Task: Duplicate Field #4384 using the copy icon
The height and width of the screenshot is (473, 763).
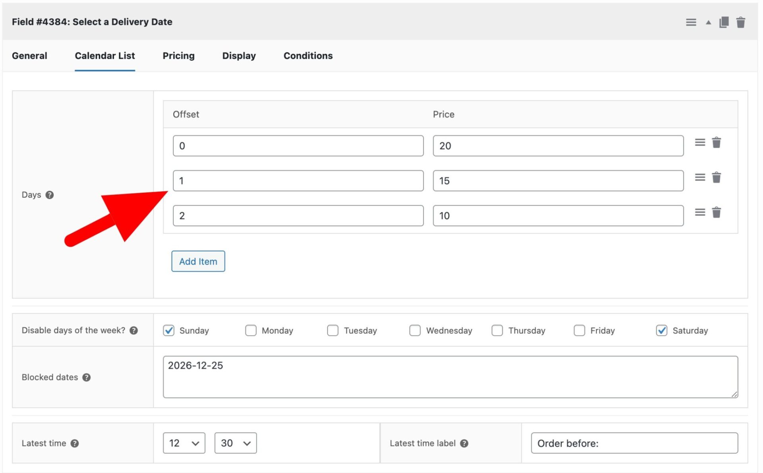Action: pos(724,22)
